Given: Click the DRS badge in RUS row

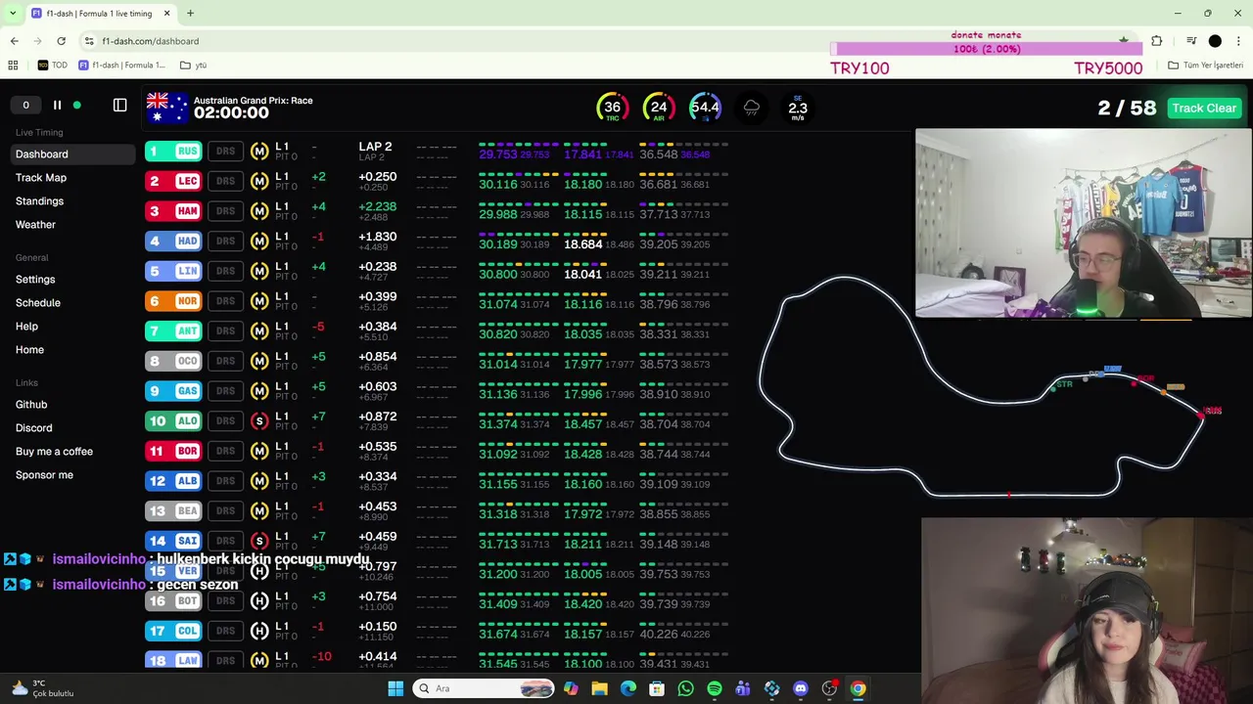Looking at the screenshot, I should [x=225, y=151].
